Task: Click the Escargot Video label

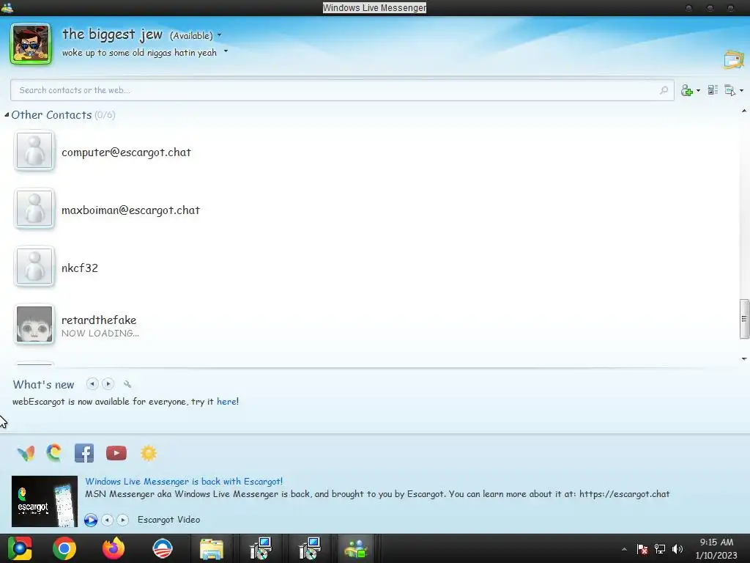Action: 169,520
